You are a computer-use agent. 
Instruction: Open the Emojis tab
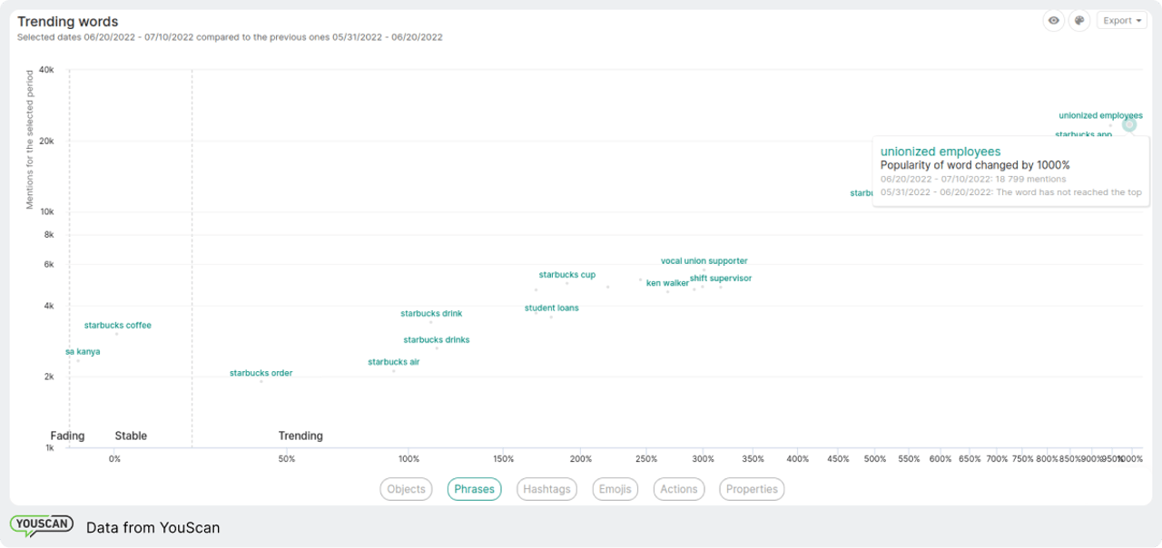[615, 489]
